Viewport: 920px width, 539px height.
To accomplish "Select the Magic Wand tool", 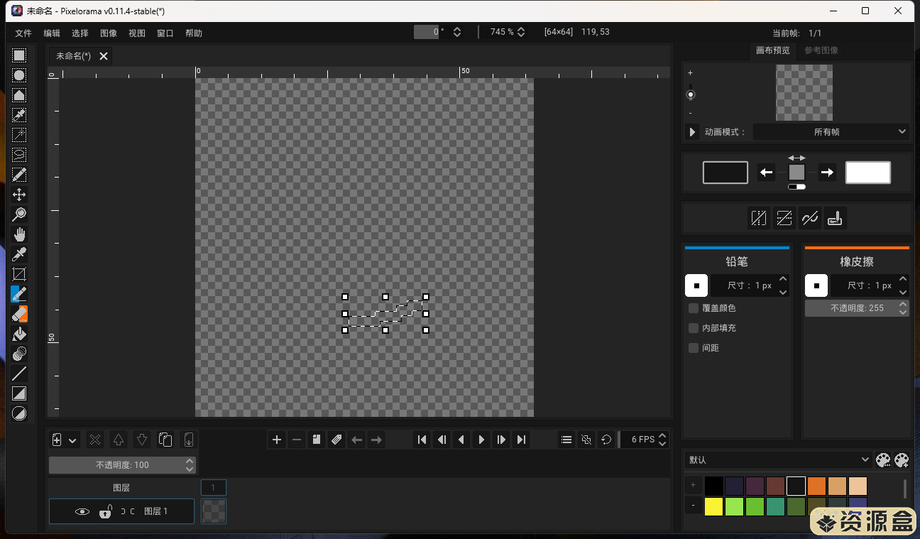I will point(19,135).
